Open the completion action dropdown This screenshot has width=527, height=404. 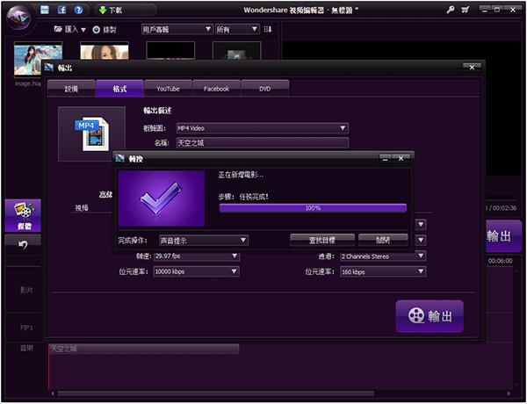point(204,241)
